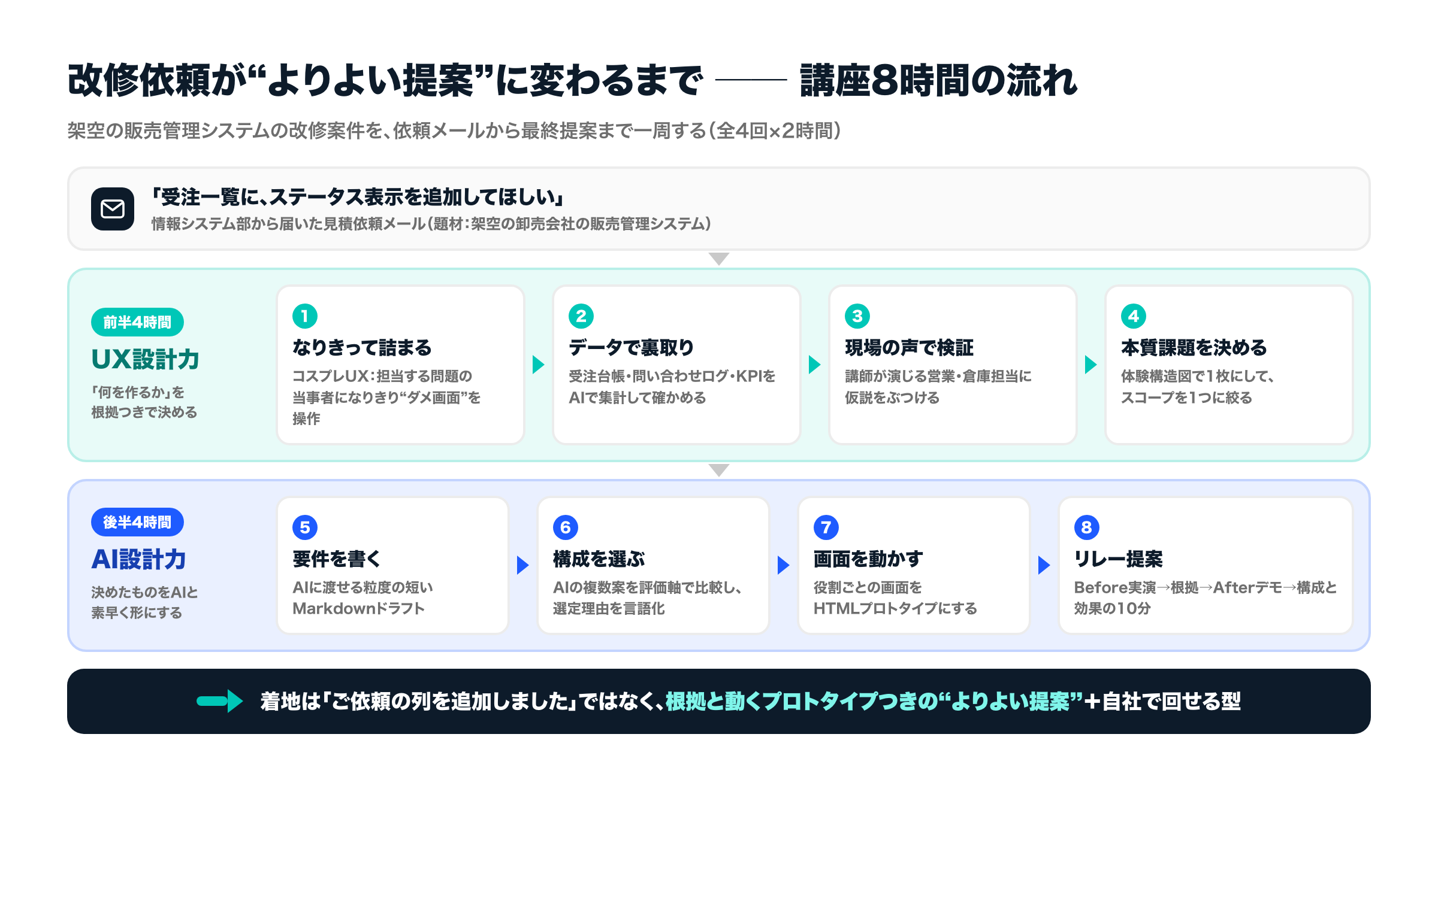The height and width of the screenshot is (910, 1438).
Task: Click the 講師が演じる営業・倉庫担当に description
Action: point(938,387)
